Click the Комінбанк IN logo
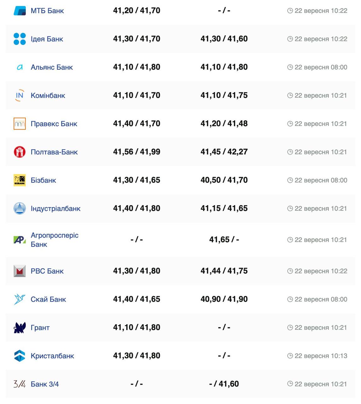The width and height of the screenshot is (361, 404). 20,95
